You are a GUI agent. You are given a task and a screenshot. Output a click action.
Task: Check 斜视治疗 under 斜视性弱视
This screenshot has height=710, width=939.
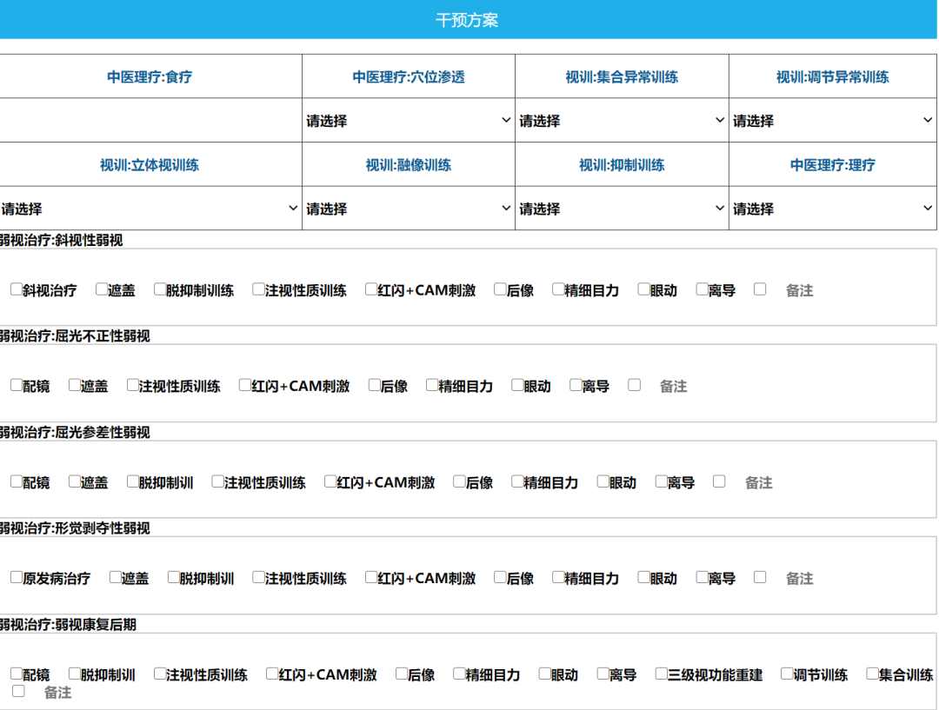coord(17,289)
